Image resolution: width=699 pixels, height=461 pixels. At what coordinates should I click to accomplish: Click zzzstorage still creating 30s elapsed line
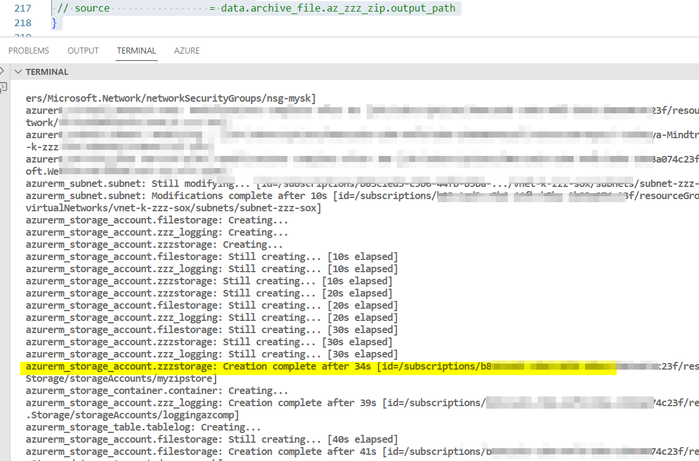pos(209,342)
